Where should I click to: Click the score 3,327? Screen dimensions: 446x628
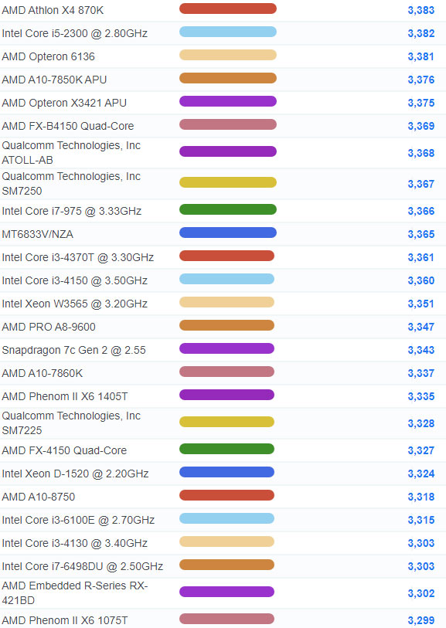click(421, 450)
